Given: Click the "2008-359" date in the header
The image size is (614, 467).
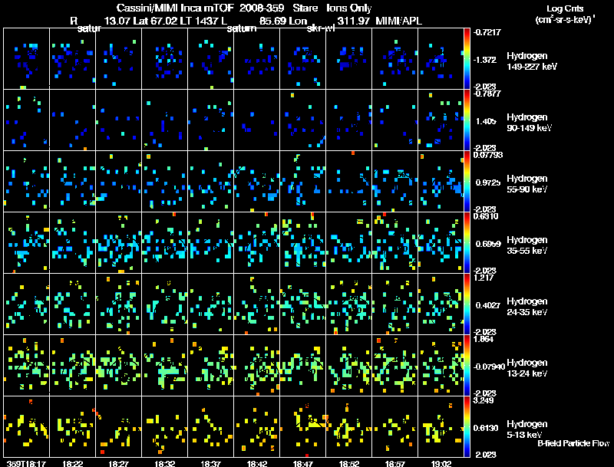Looking at the screenshot, I should [x=262, y=8].
